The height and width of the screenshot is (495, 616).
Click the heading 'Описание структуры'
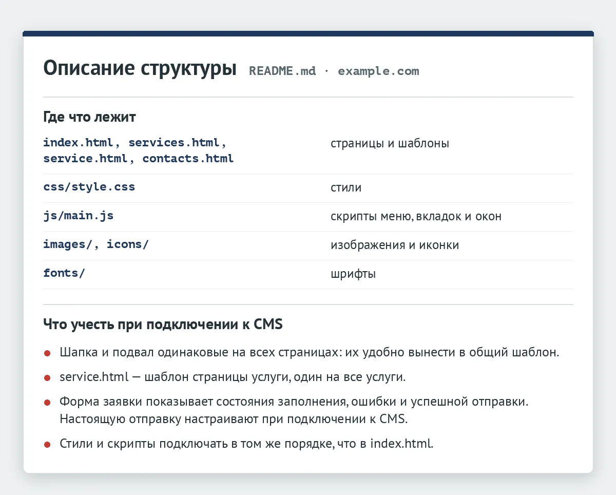140,69
